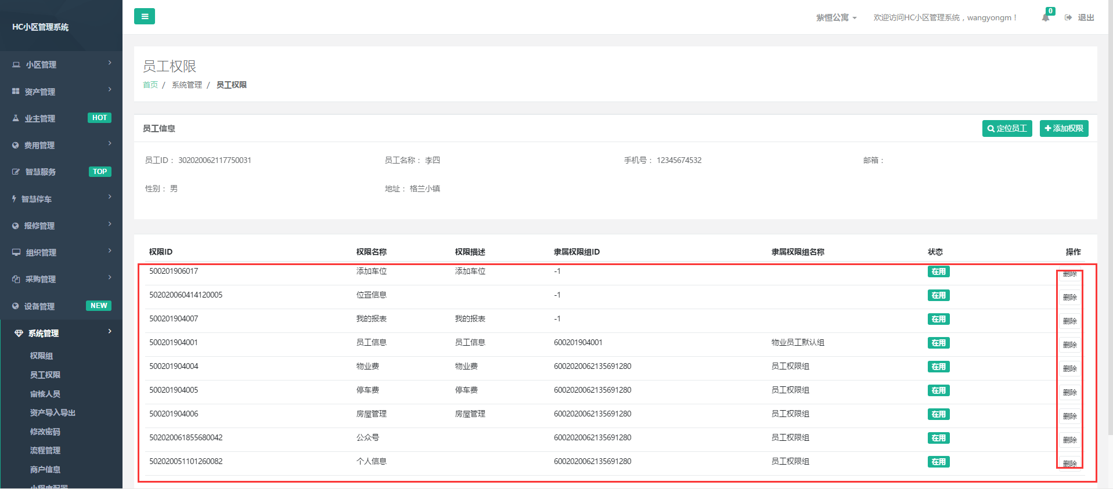The width and height of the screenshot is (1113, 489).
Task: Expand the 资产管理 menu chevron
Action: pos(110,89)
